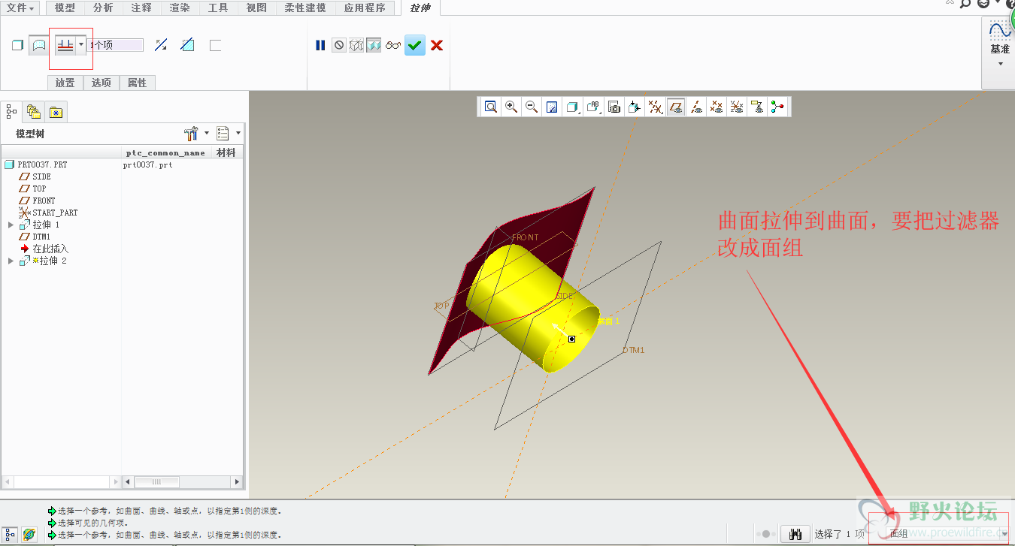Open the 放置 (Placement) panel tab
The width and height of the screenshot is (1015, 546).
pyautogui.click(x=65, y=83)
